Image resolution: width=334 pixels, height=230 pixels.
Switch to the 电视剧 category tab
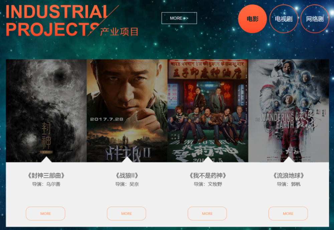coord(284,19)
